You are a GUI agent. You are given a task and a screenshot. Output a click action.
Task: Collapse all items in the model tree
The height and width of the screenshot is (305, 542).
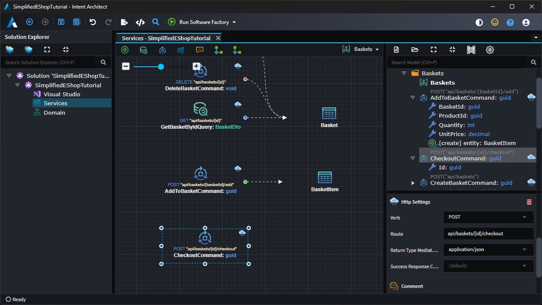[452, 50]
